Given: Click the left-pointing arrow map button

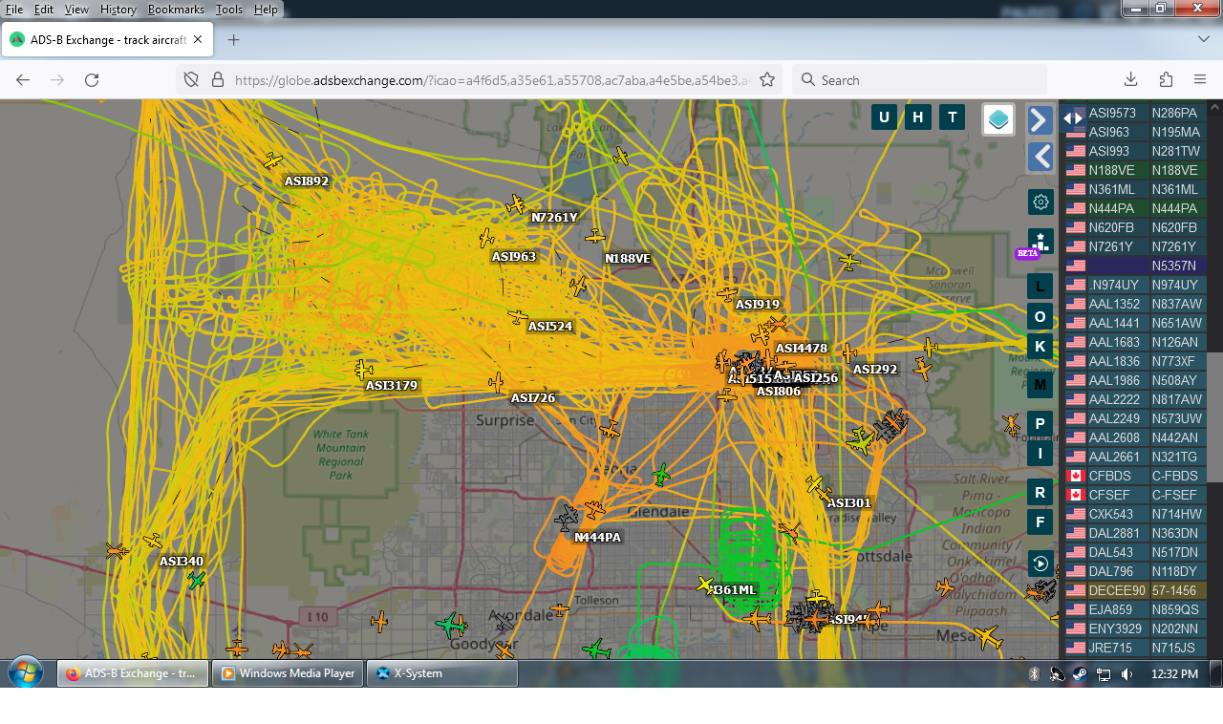Looking at the screenshot, I should (x=1041, y=157).
